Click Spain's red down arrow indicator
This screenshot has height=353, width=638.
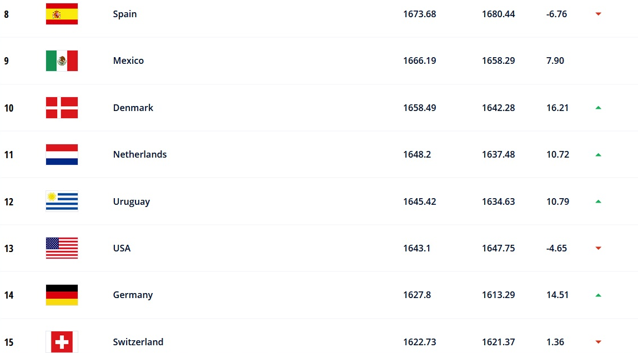598,14
